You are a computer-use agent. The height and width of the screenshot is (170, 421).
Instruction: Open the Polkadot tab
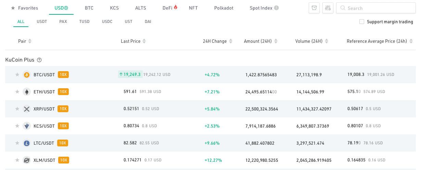tap(224, 8)
